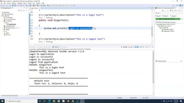The height and width of the screenshot is (103, 184).
Task: Open the Run button dropdown arrow
Action: pyautogui.click(x=32, y=5)
